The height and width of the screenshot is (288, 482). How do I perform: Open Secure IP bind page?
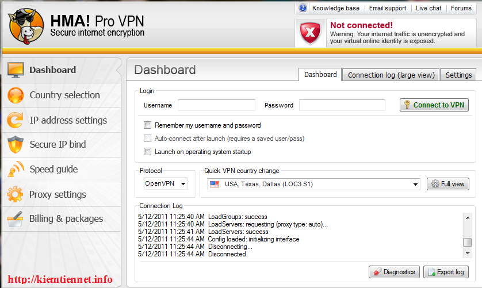point(62,145)
